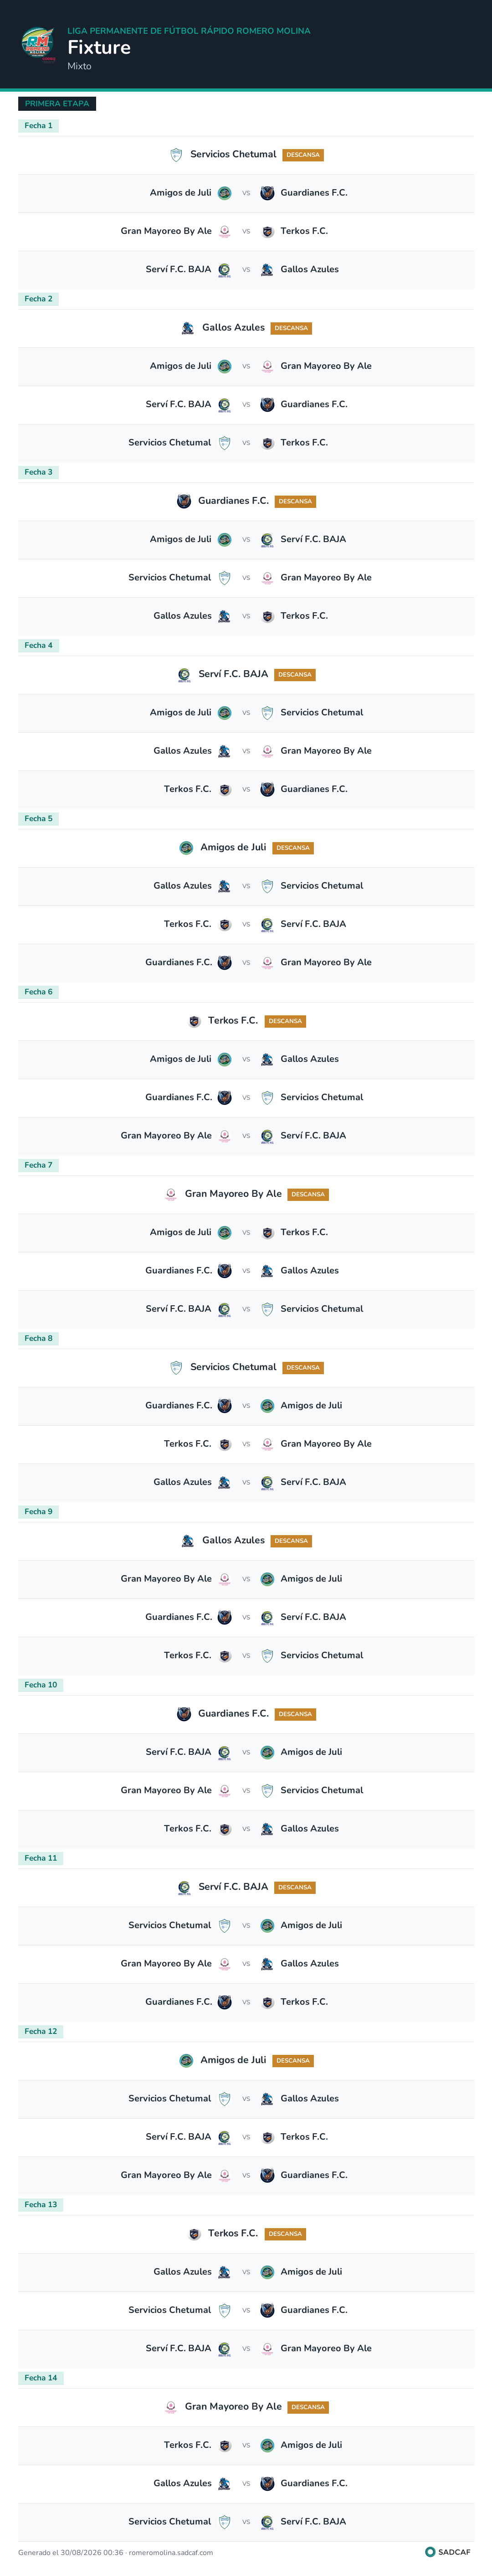Open the Guardianes F.C. team name in Fecha 1

click(x=314, y=193)
